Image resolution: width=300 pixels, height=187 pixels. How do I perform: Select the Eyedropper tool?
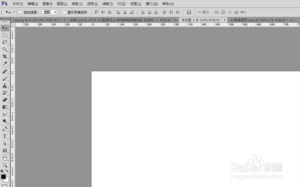(5, 64)
